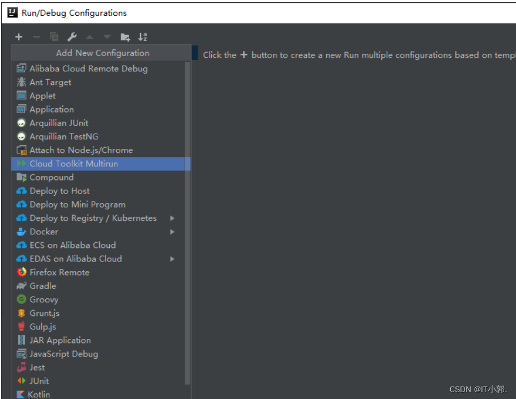Screen dimensions: 516x399
Task: Pick JAR Application from list
Action: pos(60,341)
